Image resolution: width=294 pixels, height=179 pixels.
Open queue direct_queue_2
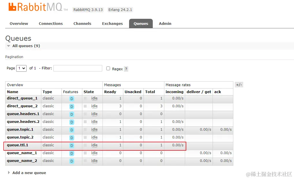point(22,106)
